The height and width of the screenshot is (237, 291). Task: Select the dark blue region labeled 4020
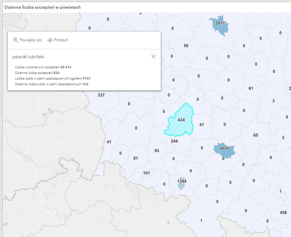(x=224, y=149)
